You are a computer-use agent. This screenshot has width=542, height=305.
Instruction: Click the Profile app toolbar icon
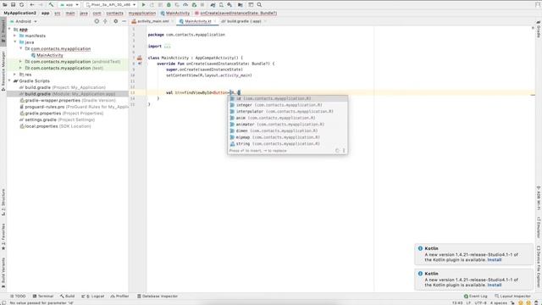pyautogui.click(x=185, y=5)
